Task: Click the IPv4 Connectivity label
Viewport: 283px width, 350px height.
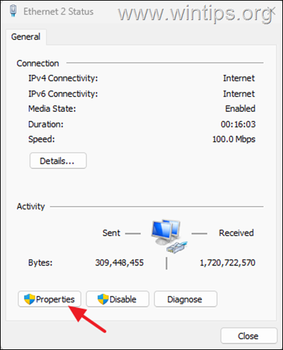Action: pos(63,78)
